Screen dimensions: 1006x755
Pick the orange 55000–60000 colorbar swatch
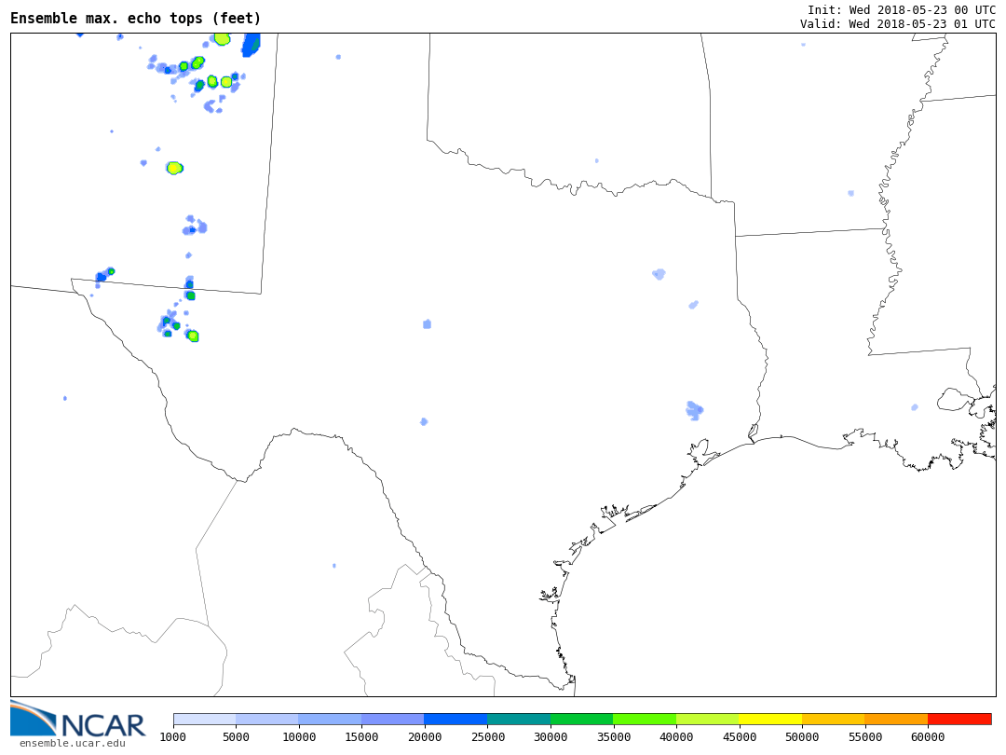tap(896, 719)
